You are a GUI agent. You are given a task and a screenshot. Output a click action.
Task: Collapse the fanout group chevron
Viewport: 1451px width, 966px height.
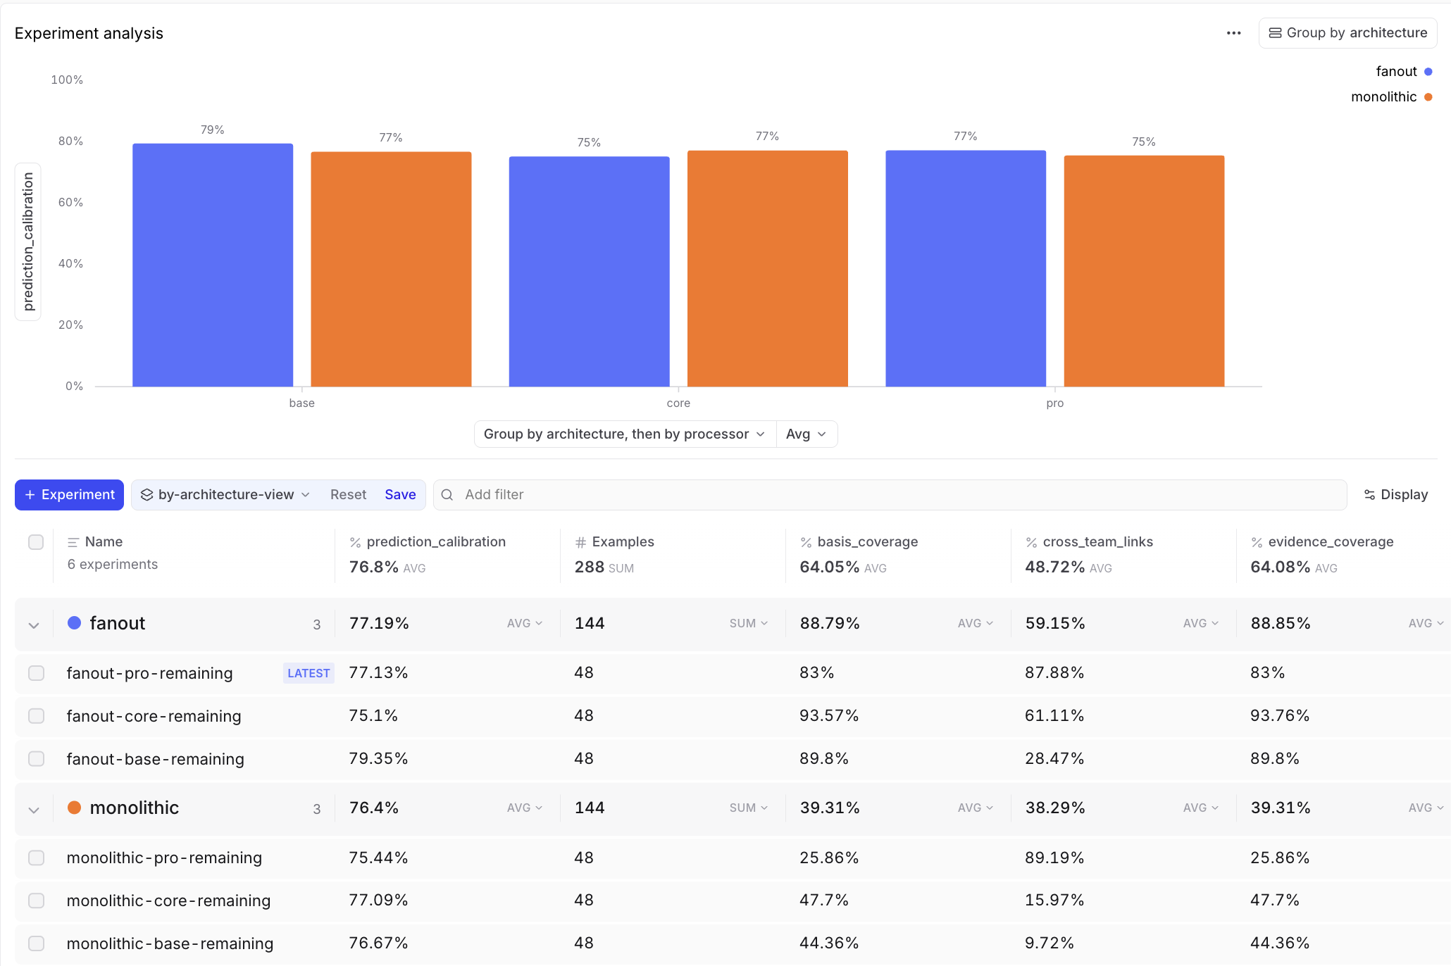pos(34,625)
